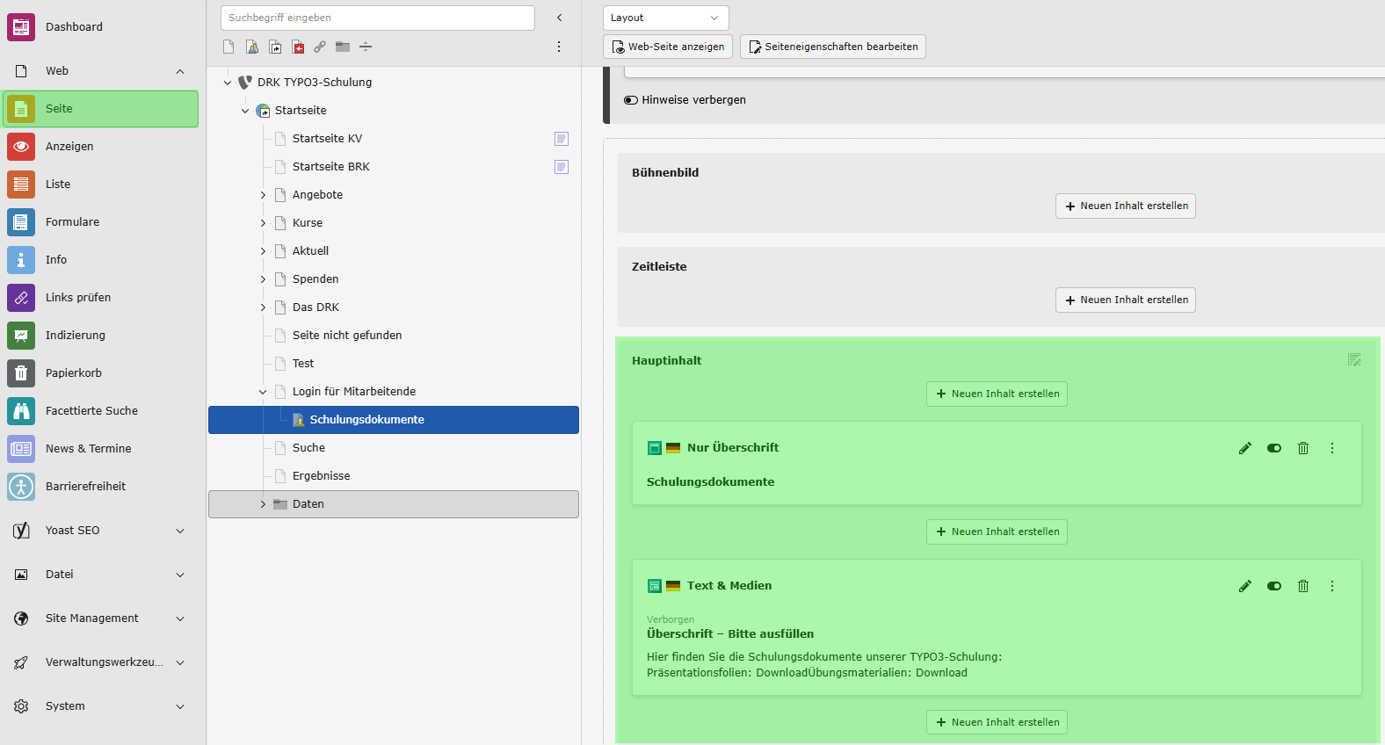Select the backend user section page icon
Image resolution: width=1385 pixels, height=745 pixels.
(x=252, y=47)
